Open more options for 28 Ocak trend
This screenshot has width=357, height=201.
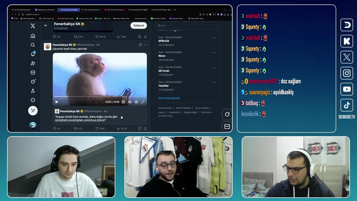(214, 67)
